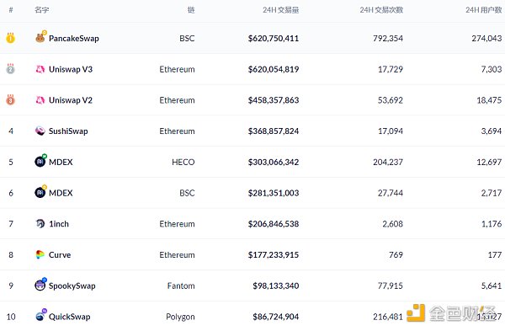Screen dimensions: 505x331
Task: Sort by 24H交易次数 column header
Action: pyautogui.click(x=381, y=10)
